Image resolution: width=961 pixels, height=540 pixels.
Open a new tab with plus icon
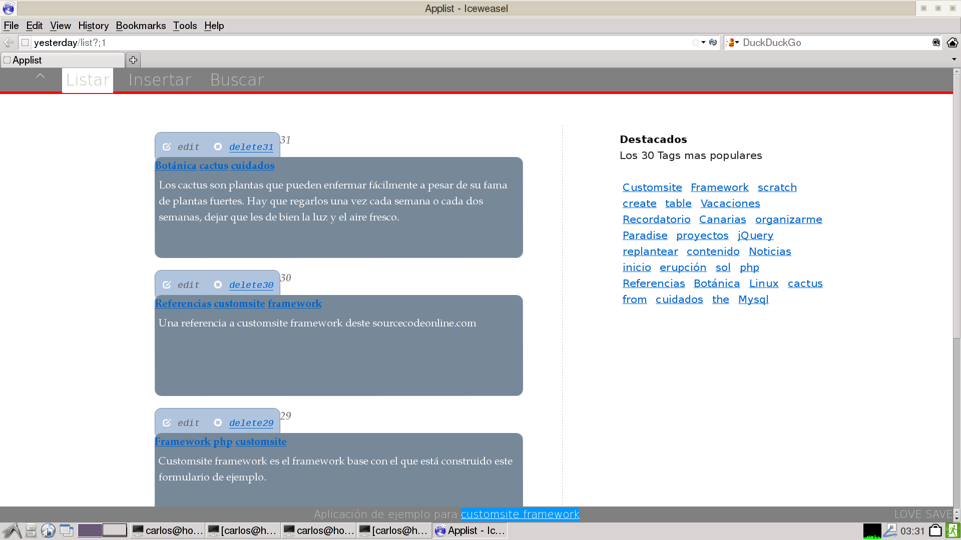click(133, 60)
